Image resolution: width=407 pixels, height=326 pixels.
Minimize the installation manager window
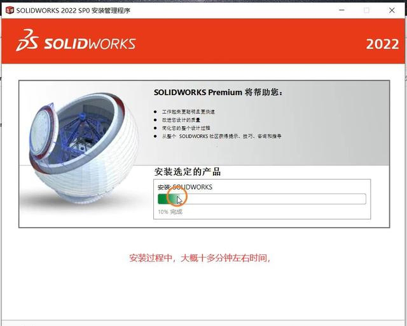(x=342, y=10)
